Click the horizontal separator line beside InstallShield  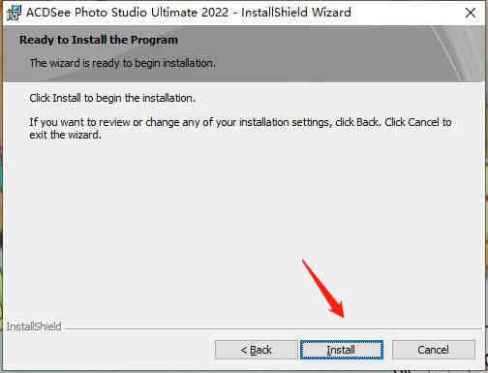273,329
